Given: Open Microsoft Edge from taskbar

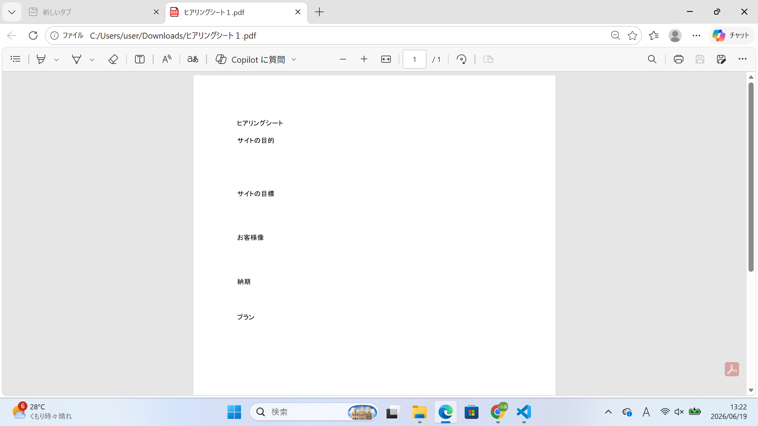Looking at the screenshot, I should (446, 412).
